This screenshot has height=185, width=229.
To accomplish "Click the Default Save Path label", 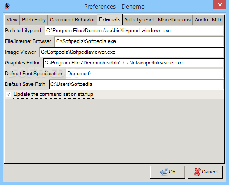I will (x=25, y=84).
